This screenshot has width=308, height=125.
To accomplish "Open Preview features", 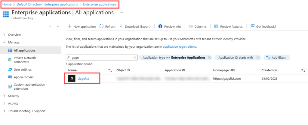I will click(228, 26).
